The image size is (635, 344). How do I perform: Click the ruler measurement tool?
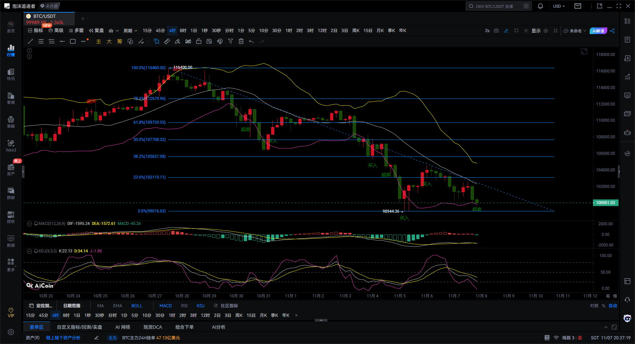(x=167, y=41)
